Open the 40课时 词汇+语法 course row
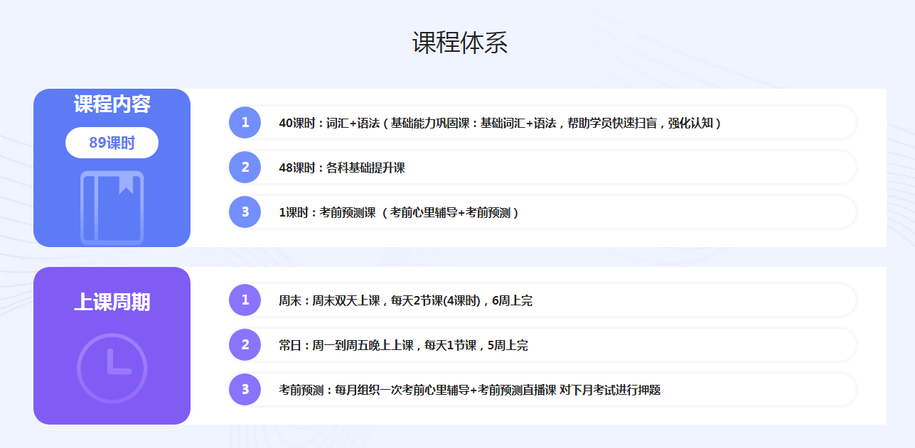 tap(500, 123)
